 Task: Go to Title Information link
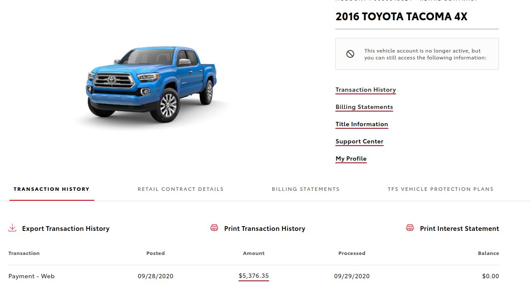tap(362, 124)
